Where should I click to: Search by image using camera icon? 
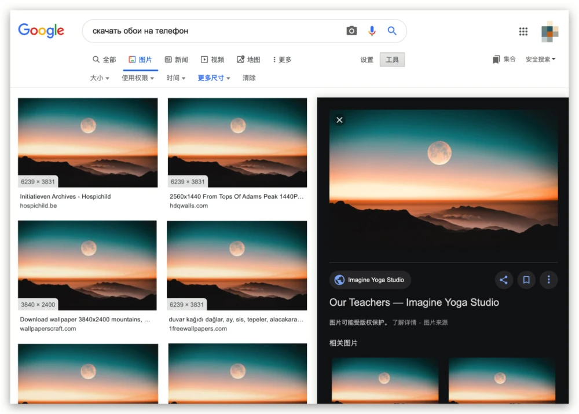click(x=351, y=31)
